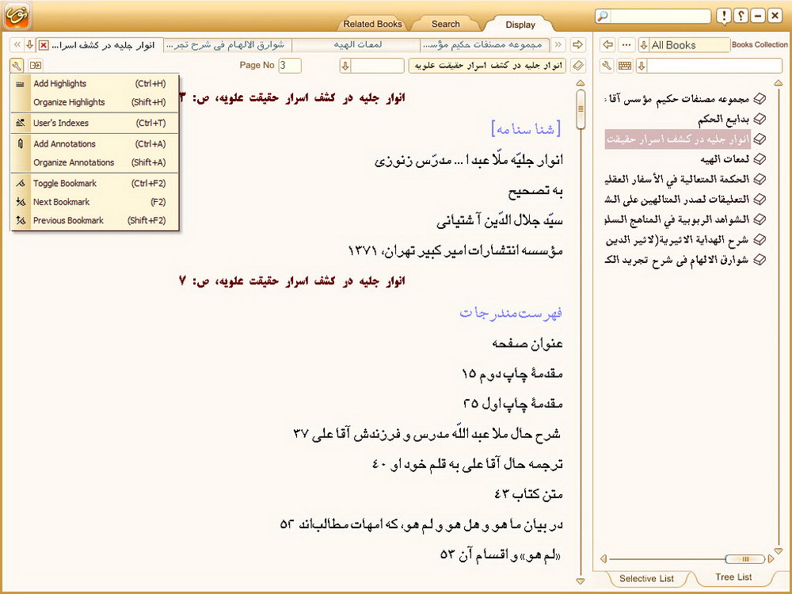
Task: Click the horizontal scrollbar thumb in book list
Action: 744,559
